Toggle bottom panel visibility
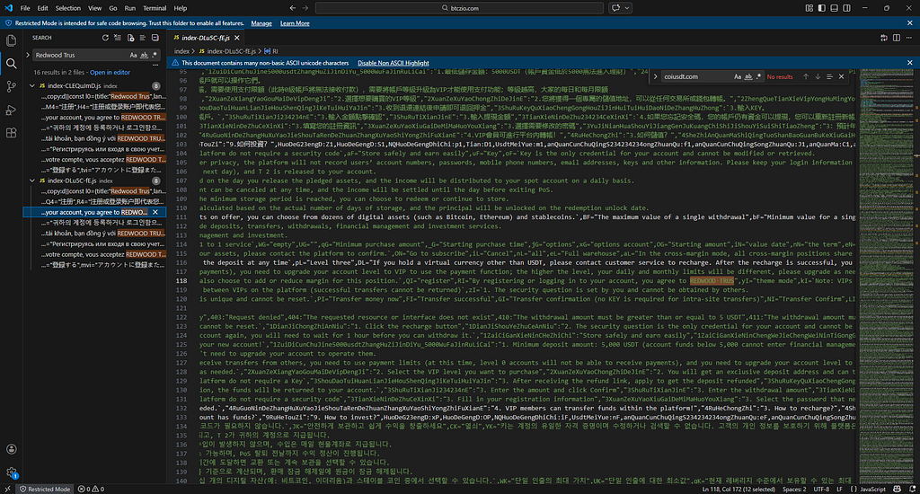Viewport: 920px width, 494px height. click(x=835, y=8)
